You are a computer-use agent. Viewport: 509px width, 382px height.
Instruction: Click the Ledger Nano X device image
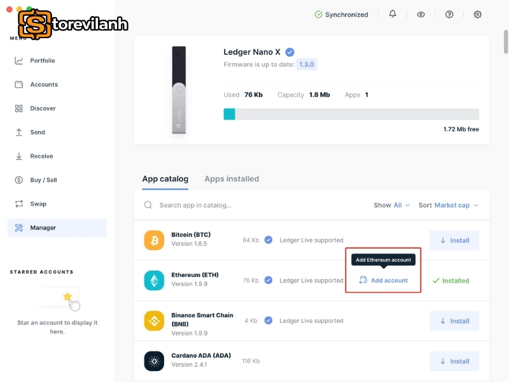179,90
